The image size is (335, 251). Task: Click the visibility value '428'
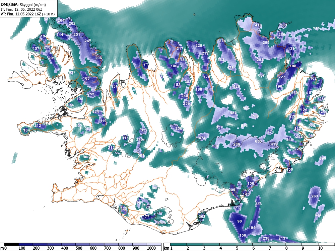237,86
